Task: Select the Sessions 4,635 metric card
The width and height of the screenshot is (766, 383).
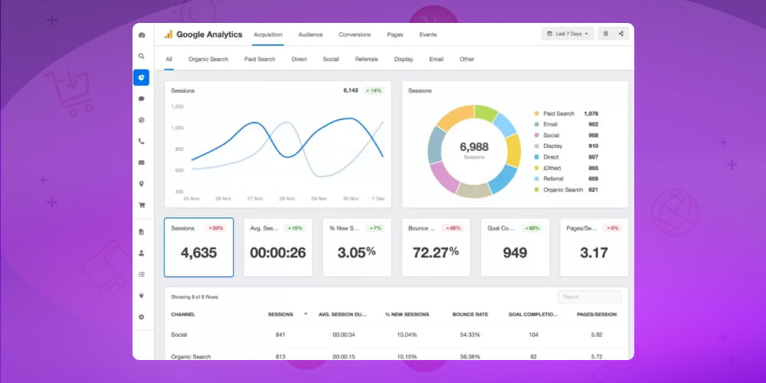Action: click(x=199, y=247)
